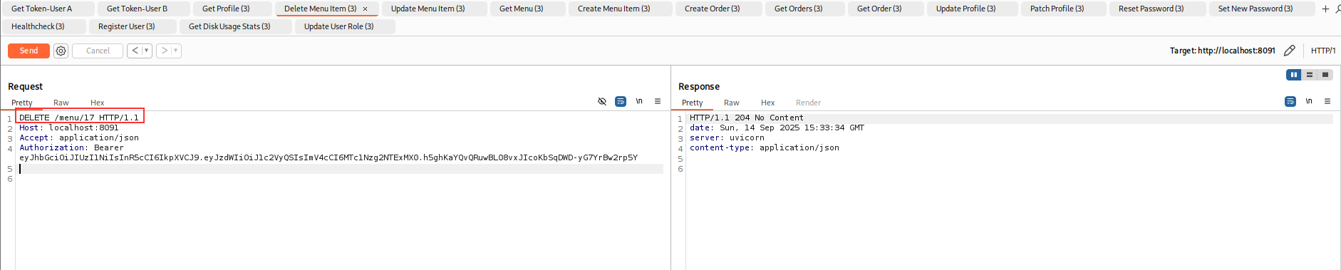The width and height of the screenshot is (1341, 270).
Task: Go forward to next request in history
Action: click(165, 51)
